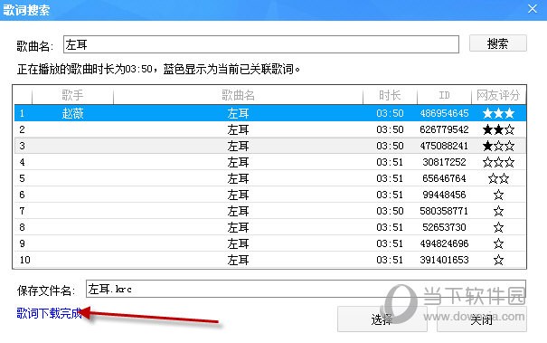
Task: Click the 选择 select button
Action: 382,319
